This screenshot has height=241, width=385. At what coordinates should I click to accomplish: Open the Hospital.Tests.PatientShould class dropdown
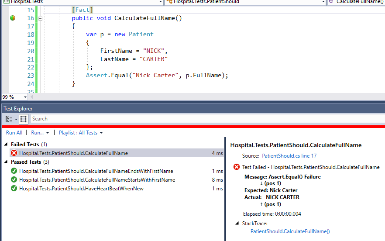pyautogui.click(x=323, y=2)
